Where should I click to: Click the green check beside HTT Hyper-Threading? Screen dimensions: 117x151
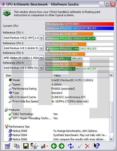11,118
